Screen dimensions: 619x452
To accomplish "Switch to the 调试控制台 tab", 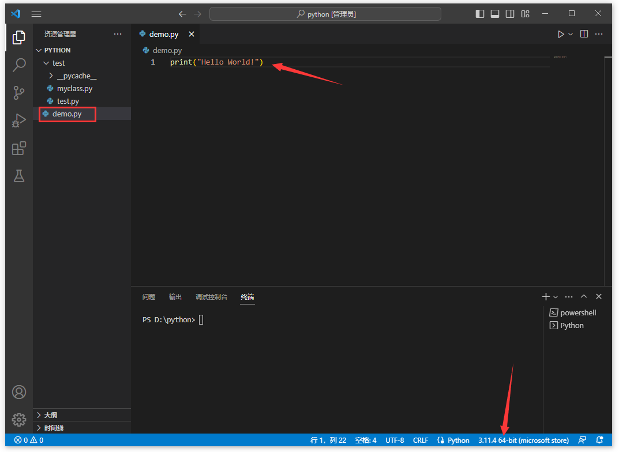I will click(211, 297).
